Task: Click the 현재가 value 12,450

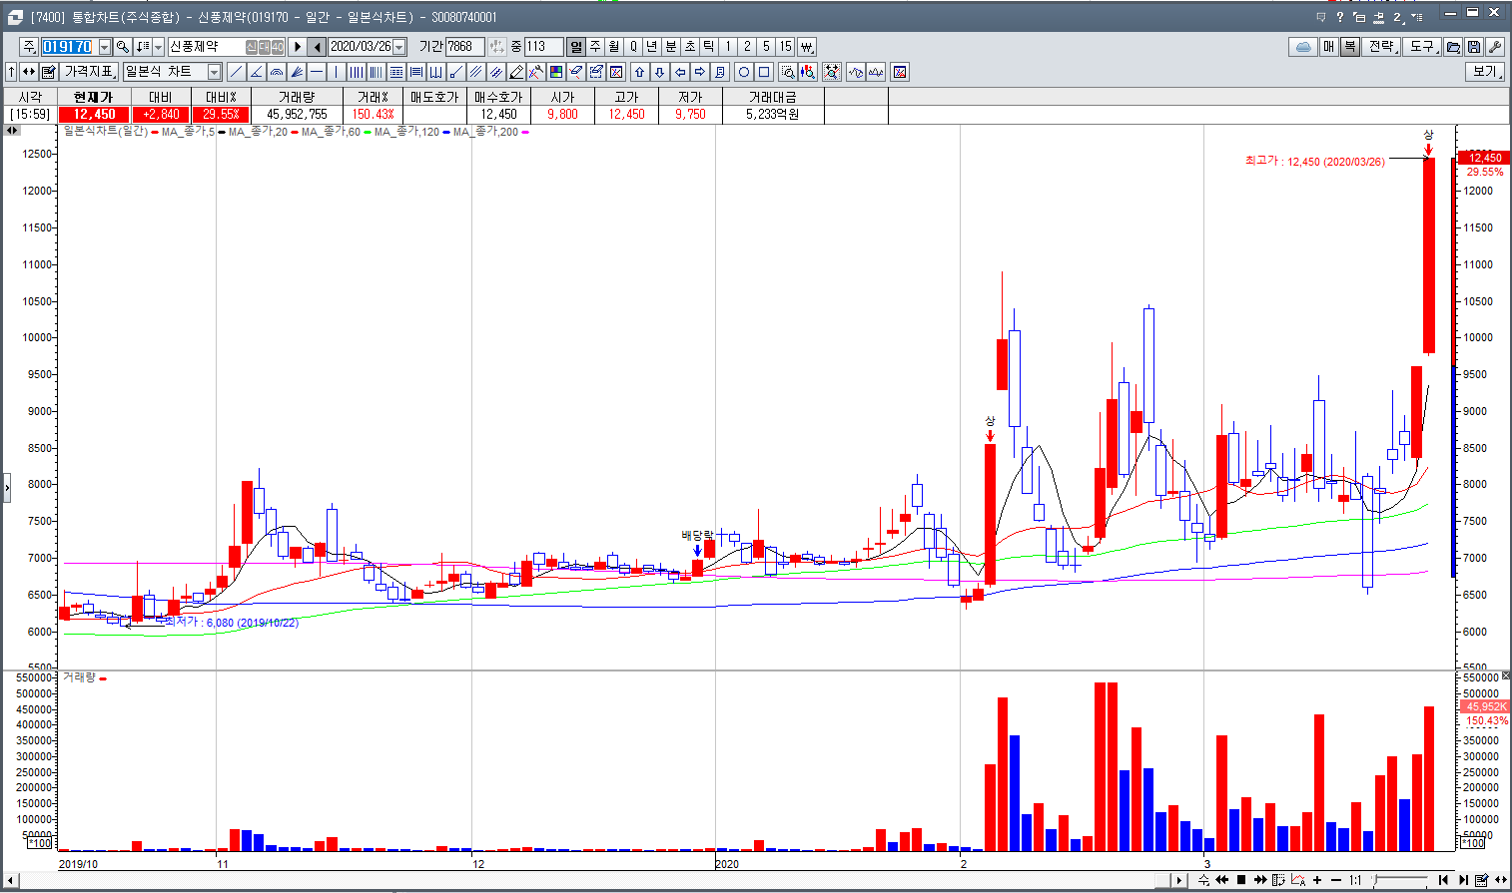Action: pos(95,114)
